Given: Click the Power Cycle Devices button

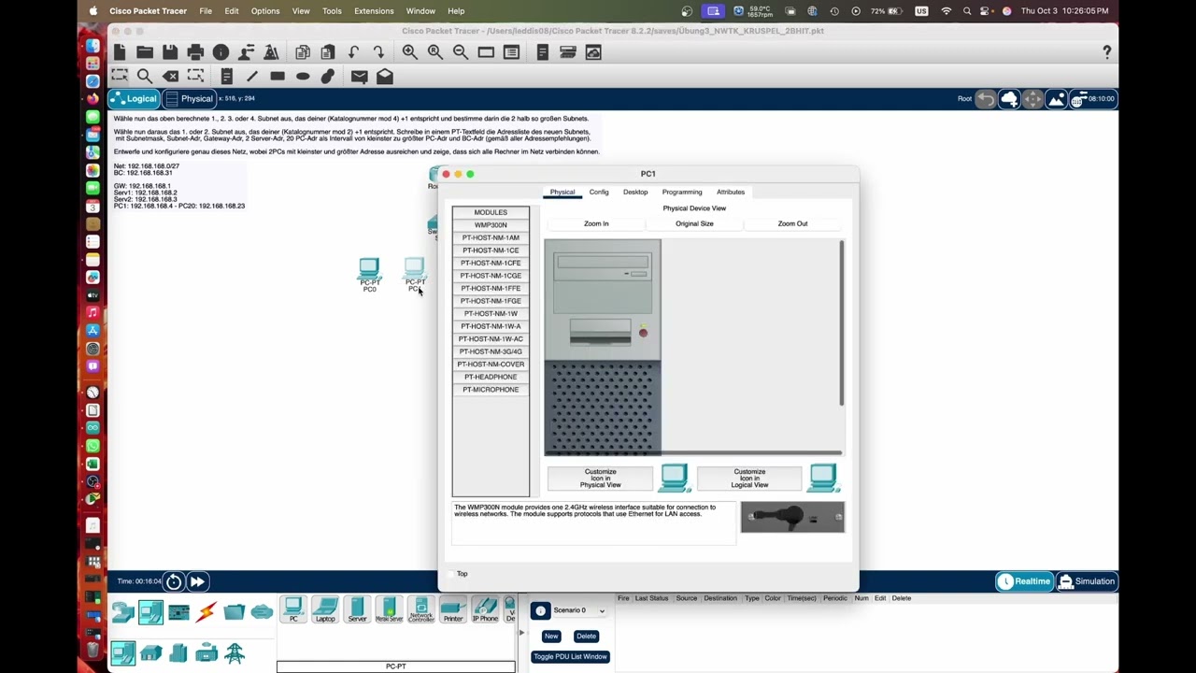Looking at the screenshot, I should (x=174, y=581).
